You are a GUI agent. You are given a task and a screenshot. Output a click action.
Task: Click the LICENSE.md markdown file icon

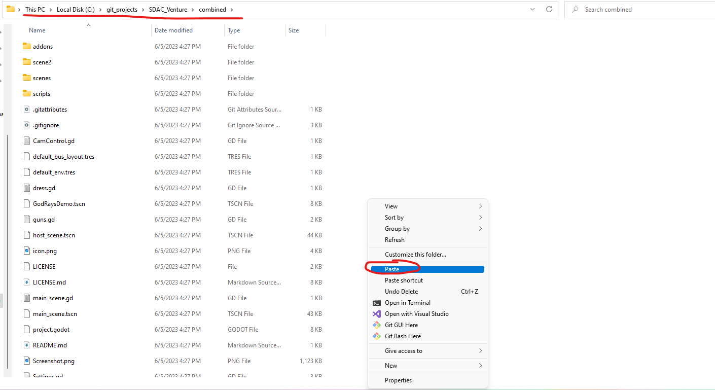point(27,282)
